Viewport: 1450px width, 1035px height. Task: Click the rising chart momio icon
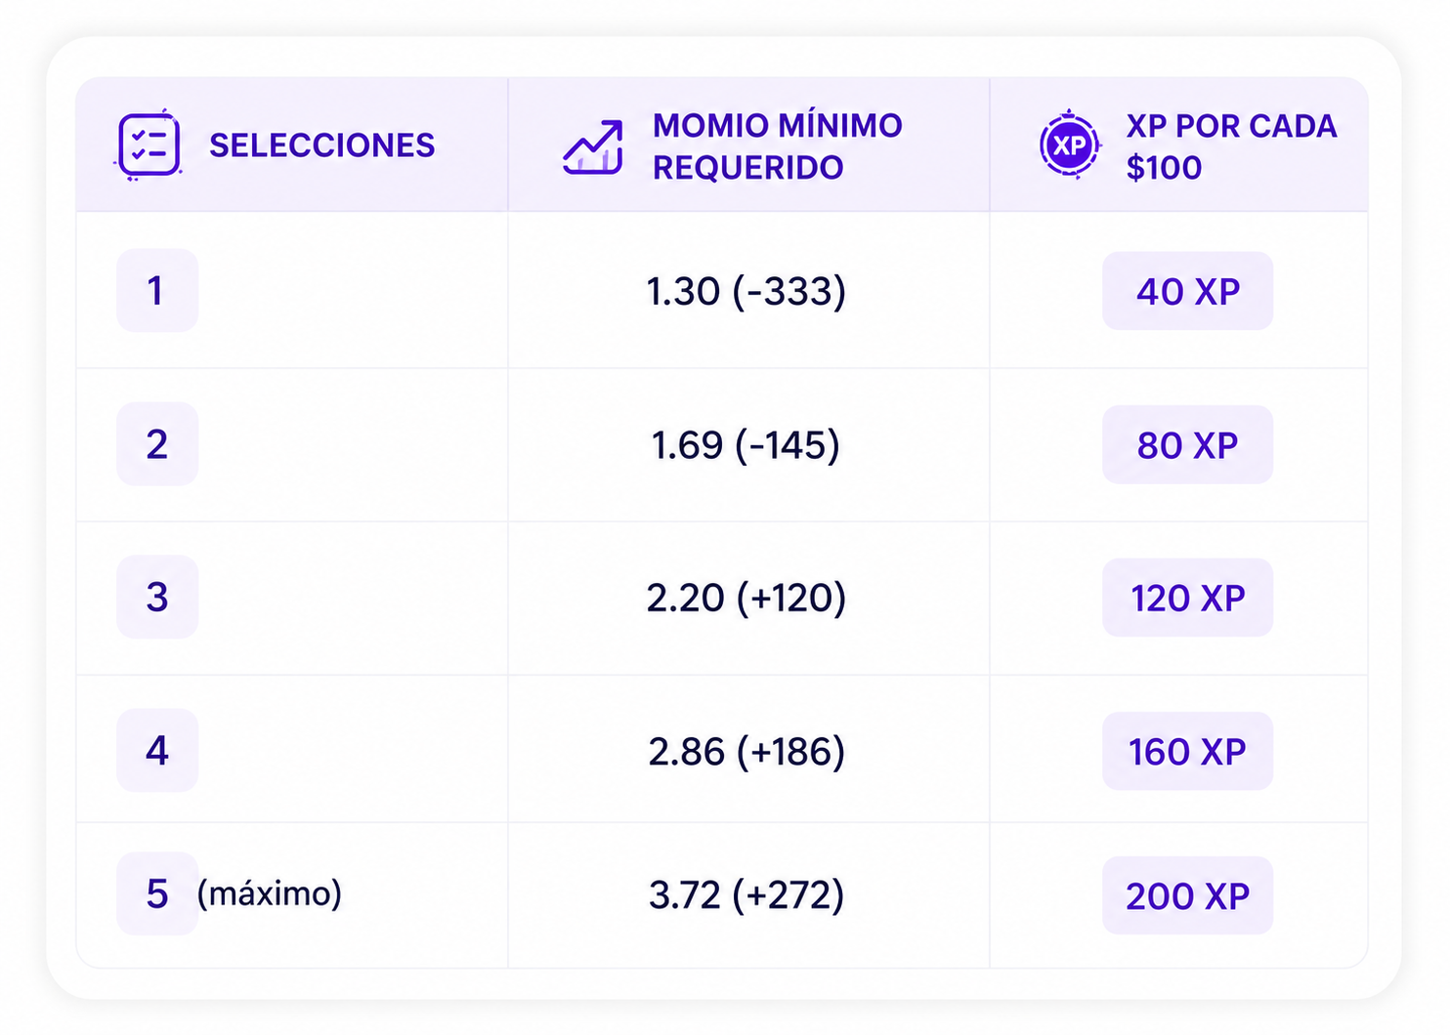click(593, 147)
